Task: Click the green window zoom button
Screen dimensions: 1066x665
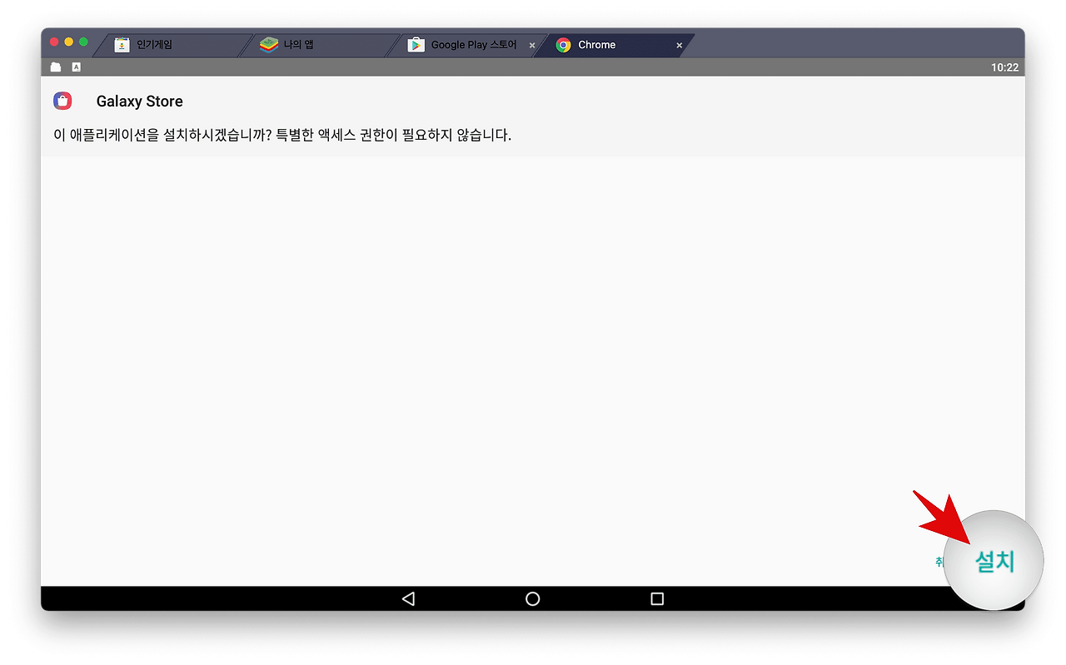Action: (83, 42)
